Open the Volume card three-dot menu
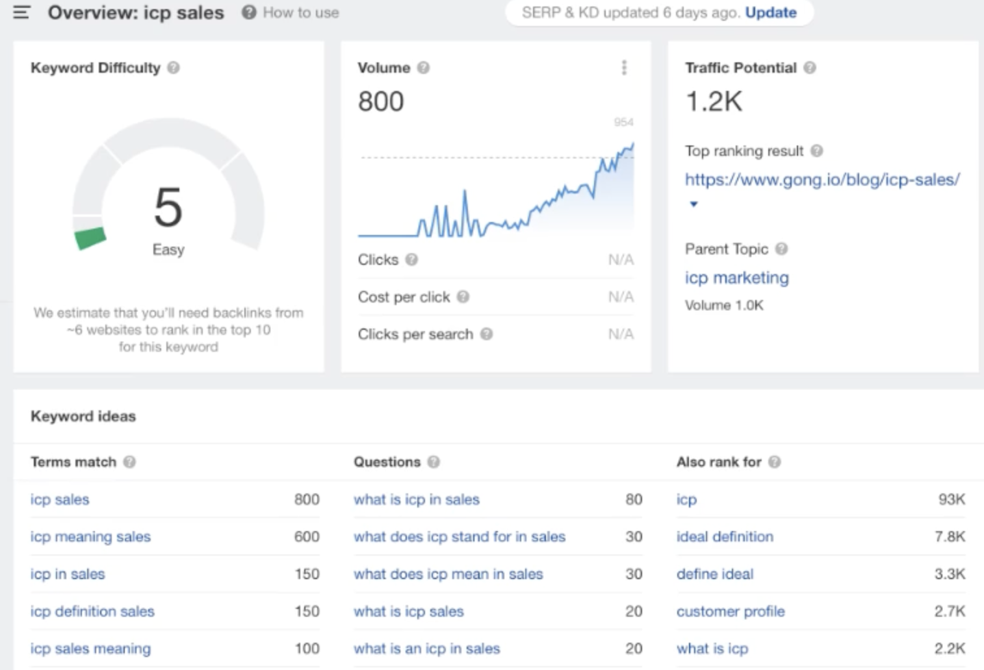This screenshot has width=984, height=670. click(624, 68)
